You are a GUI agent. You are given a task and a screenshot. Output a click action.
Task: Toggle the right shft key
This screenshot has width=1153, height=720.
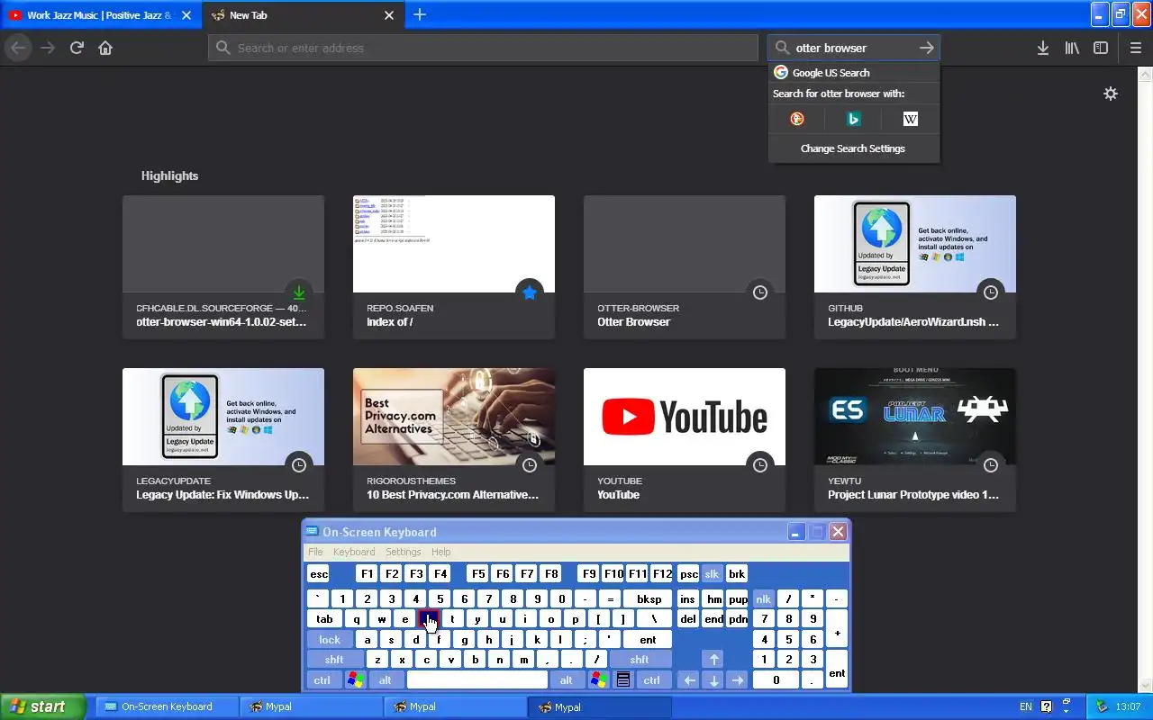tap(640, 660)
